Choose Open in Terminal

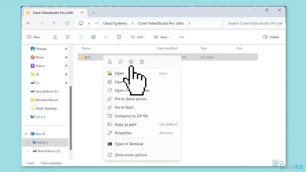tap(142, 144)
